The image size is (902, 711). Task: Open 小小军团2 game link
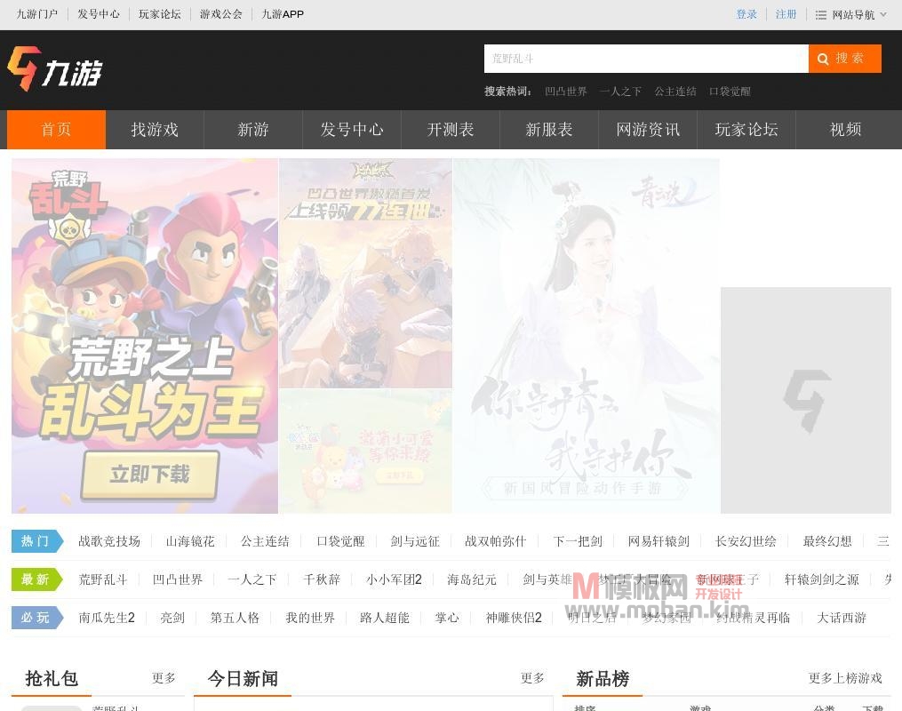(x=394, y=579)
